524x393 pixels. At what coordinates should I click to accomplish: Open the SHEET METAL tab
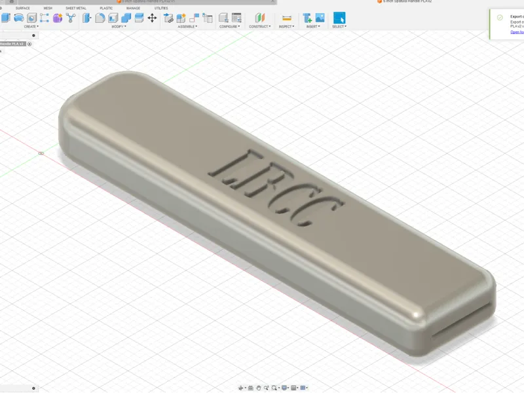pyautogui.click(x=76, y=8)
